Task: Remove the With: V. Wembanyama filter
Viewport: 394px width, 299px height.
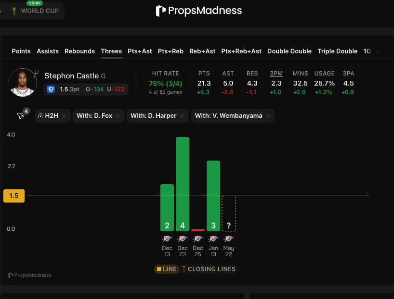Action: [x=268, y=116]
